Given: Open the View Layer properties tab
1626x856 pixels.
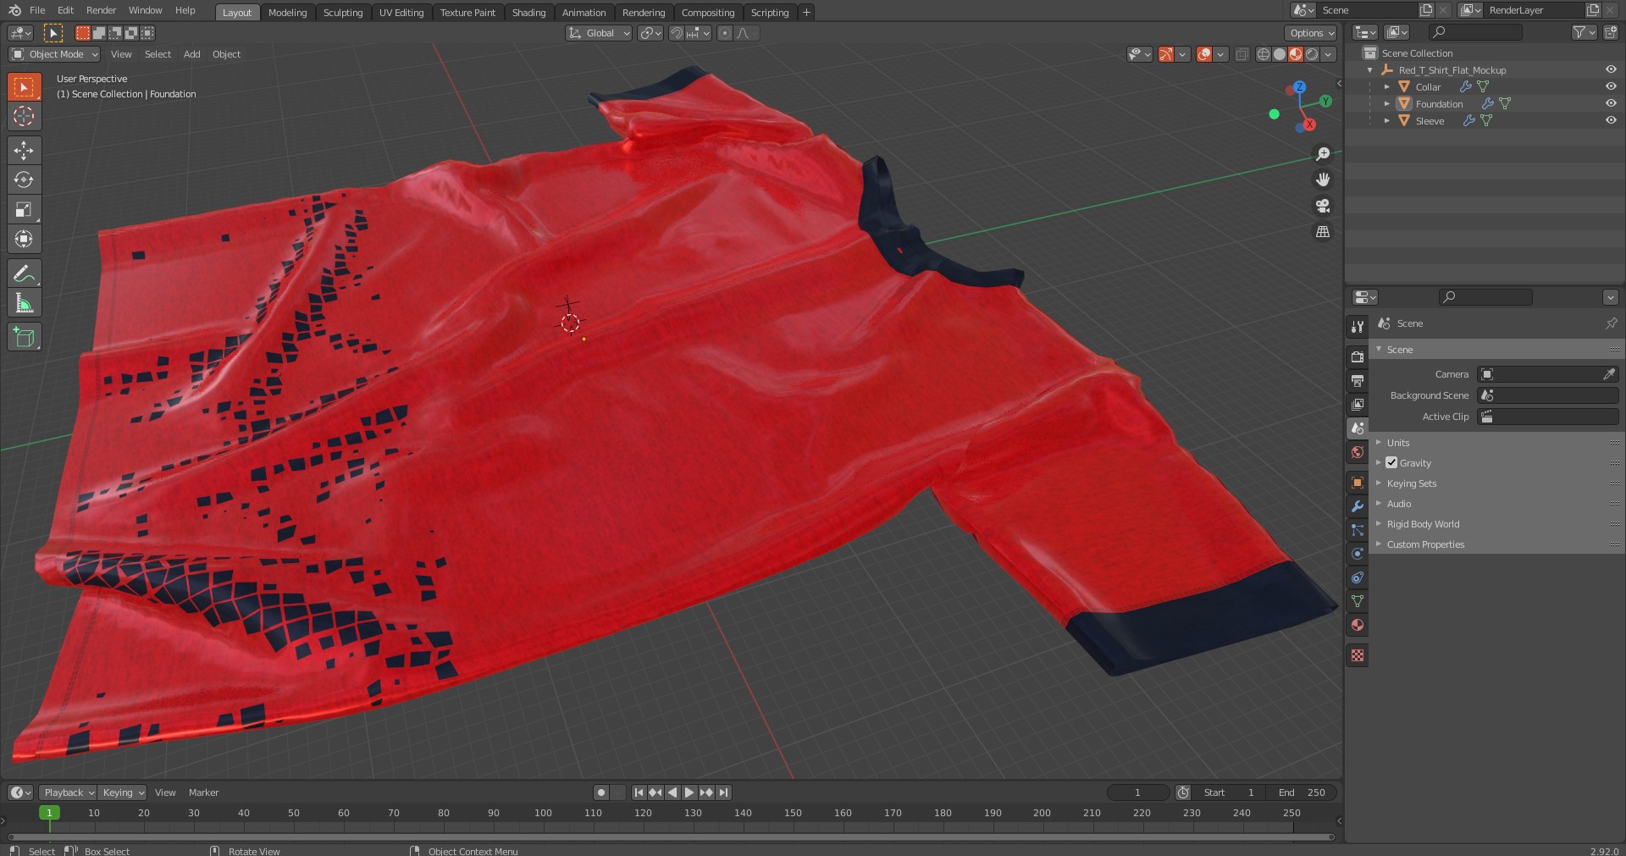Looking at the screenshot, I should tap(1358, 405).
